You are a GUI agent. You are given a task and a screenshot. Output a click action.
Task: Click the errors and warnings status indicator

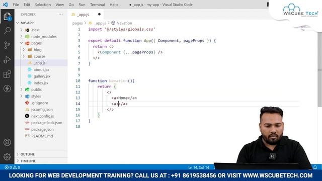[x=12, y=167]
